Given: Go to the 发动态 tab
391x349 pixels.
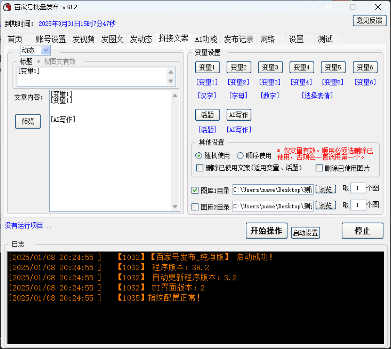Looking at the screenshot, I should point(141,39).
